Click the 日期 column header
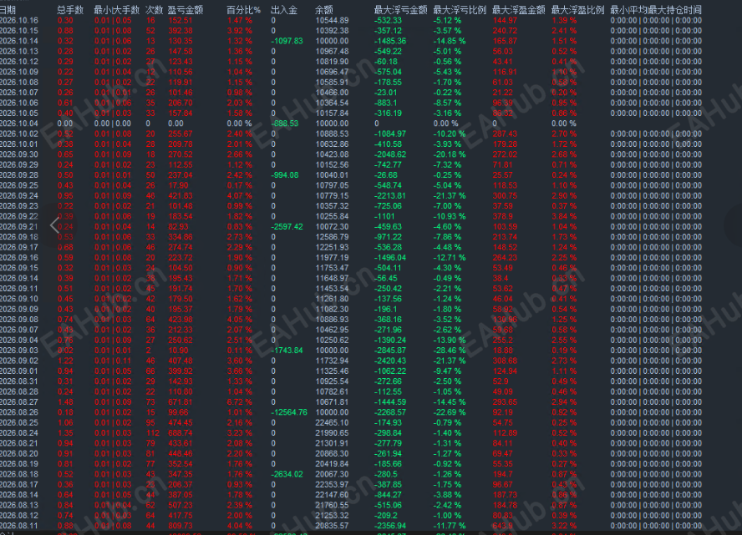 [8, 10]
